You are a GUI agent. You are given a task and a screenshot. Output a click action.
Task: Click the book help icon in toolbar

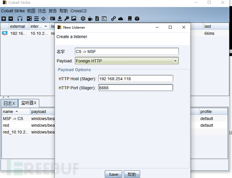pos(130,19)
